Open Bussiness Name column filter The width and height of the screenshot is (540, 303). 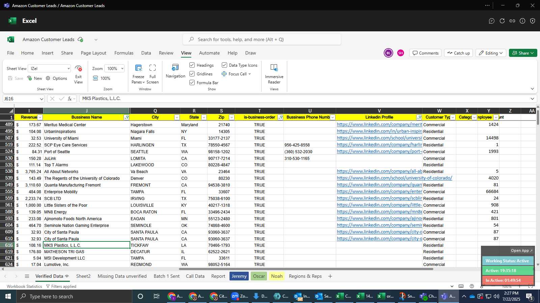[x=127, y=117]
